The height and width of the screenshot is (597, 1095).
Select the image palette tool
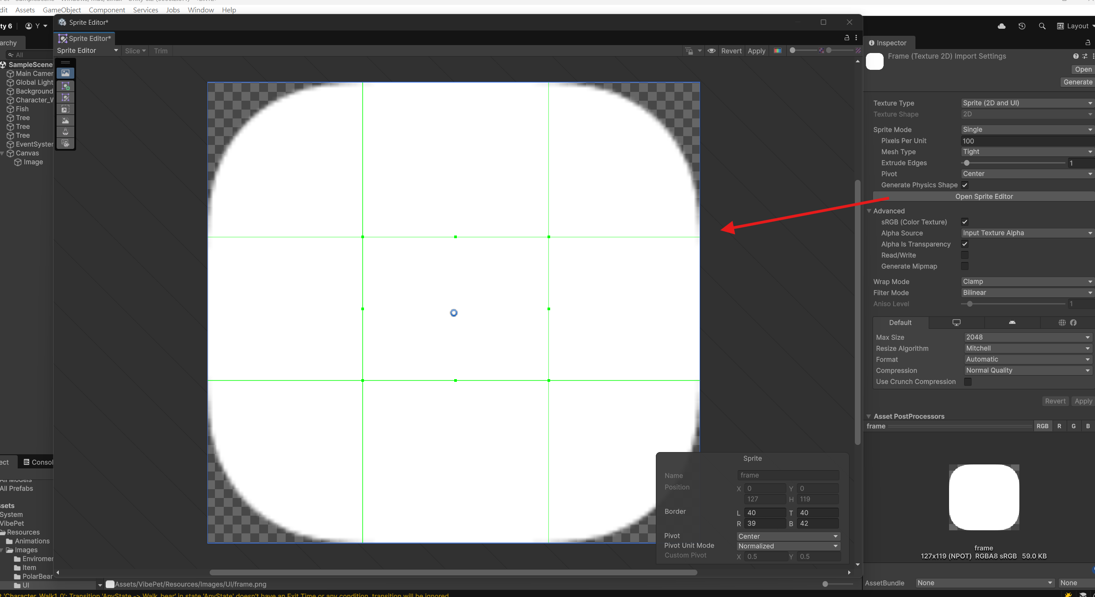65,143
